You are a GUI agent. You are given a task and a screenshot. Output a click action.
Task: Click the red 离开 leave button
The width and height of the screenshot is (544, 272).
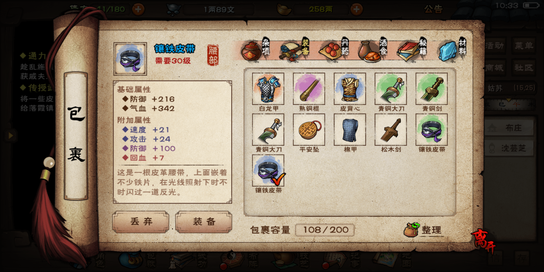click(x=483, y=241)
